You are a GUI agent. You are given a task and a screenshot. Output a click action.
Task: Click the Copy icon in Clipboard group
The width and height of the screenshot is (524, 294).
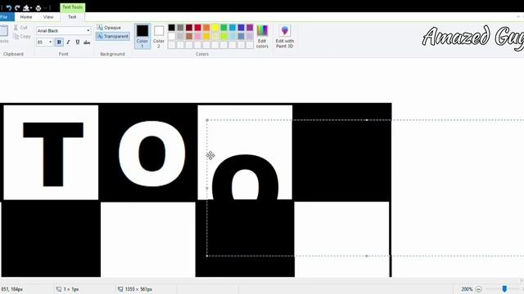pyautogui.click(x=16, y=36)
